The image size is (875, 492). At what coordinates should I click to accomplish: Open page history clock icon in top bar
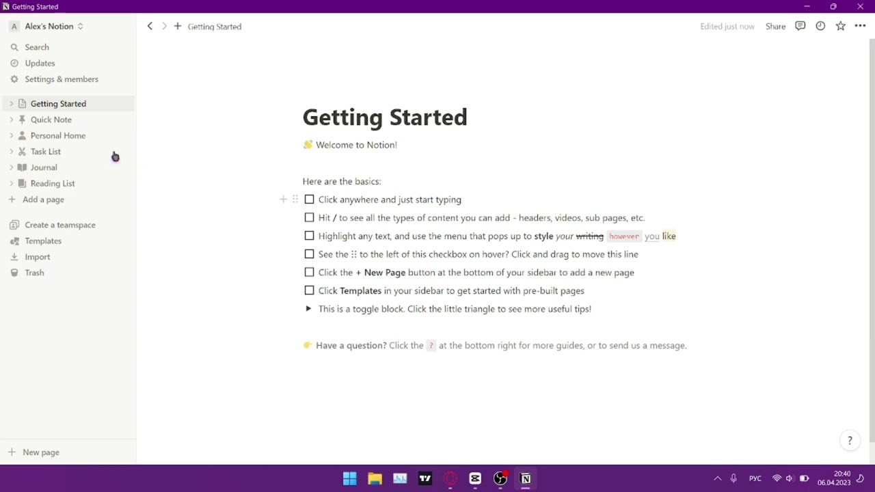[x=820, y=26]
